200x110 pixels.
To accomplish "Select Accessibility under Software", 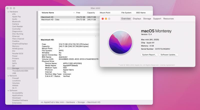I will (17, 93).
